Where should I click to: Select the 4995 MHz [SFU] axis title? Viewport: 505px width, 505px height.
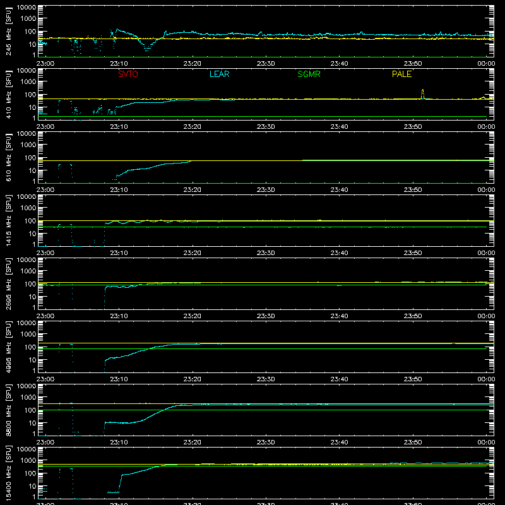tap(8, 347)
